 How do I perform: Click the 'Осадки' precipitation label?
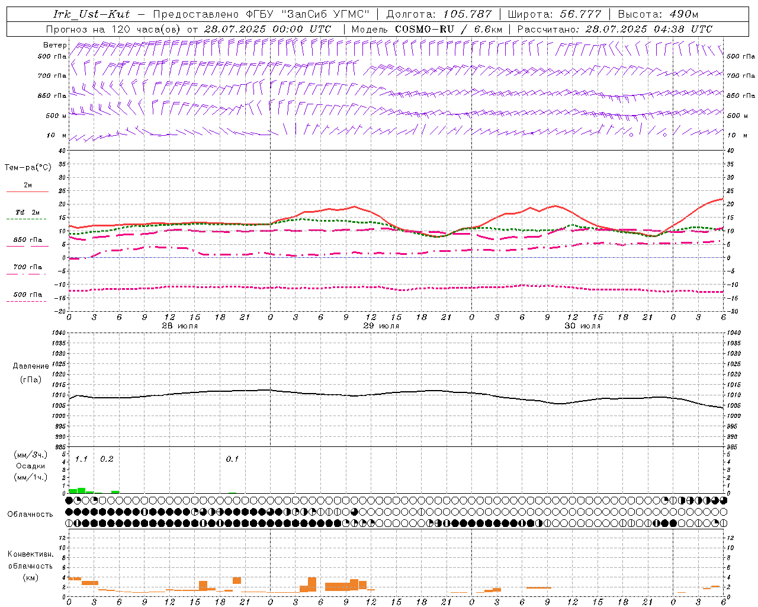[x=30, y=466]
